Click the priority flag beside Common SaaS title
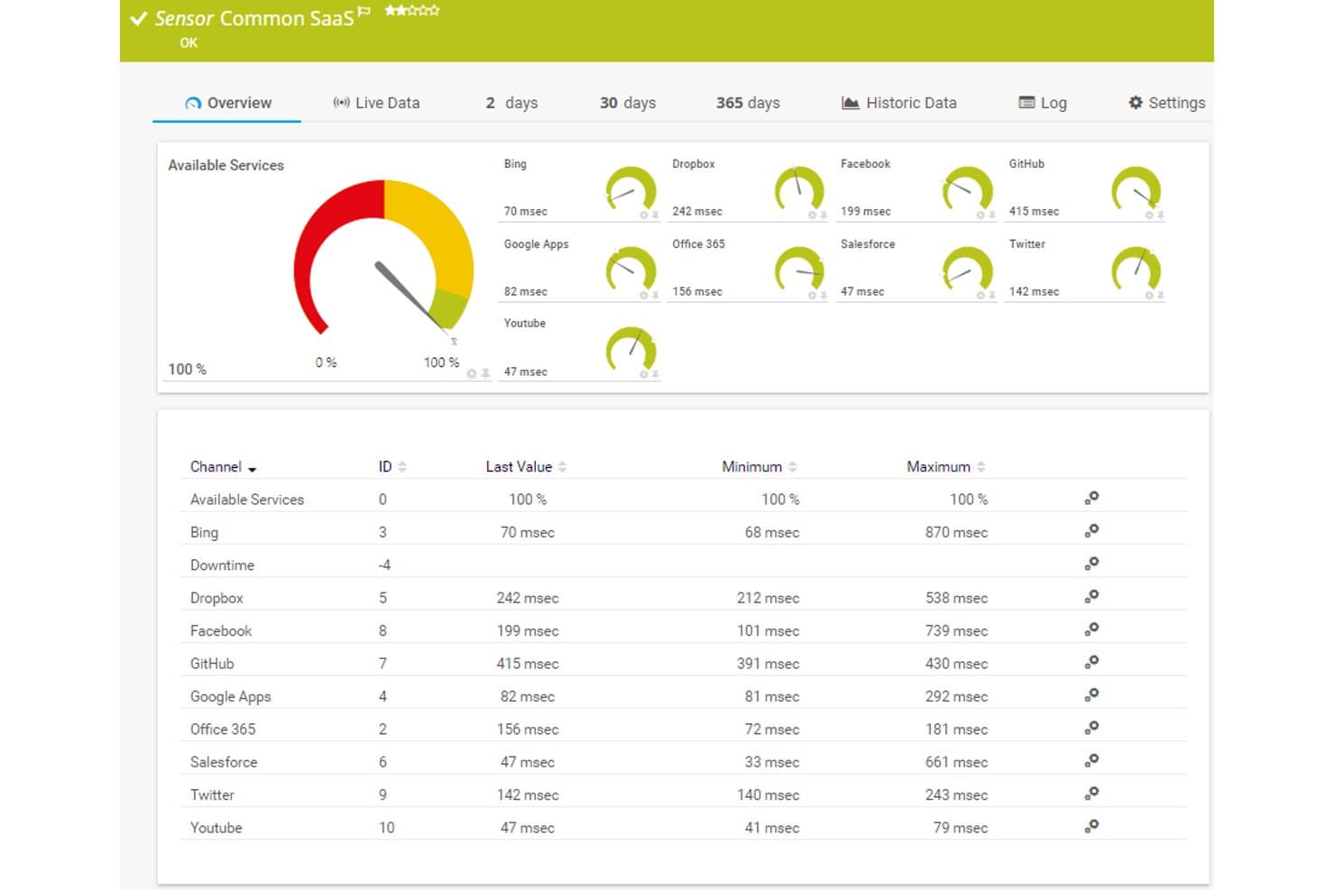 click(x=364, y=12)
